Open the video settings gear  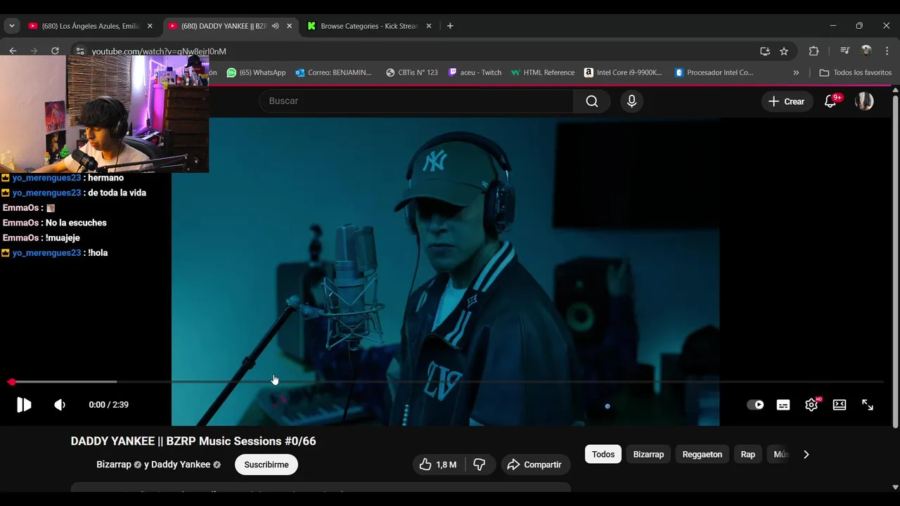(x=811, y=405)
